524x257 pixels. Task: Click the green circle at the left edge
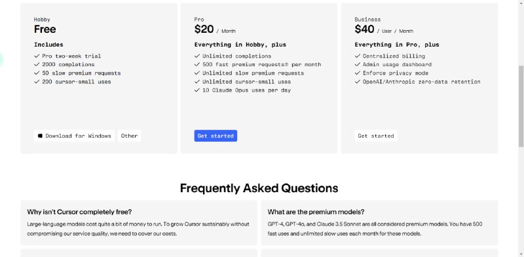pyautogui.click(x=1, y=60)
